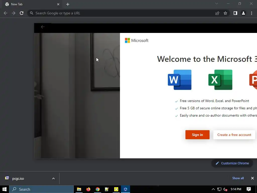This screenshot has width=257, height=193.
Task: Close the New Tab tab
Action: [x=58, y=4]
